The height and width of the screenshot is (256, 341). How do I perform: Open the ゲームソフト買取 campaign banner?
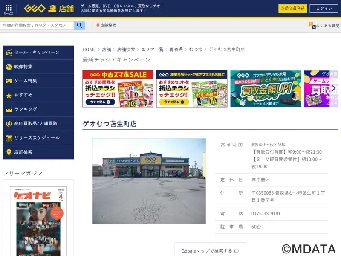(321, 89)
